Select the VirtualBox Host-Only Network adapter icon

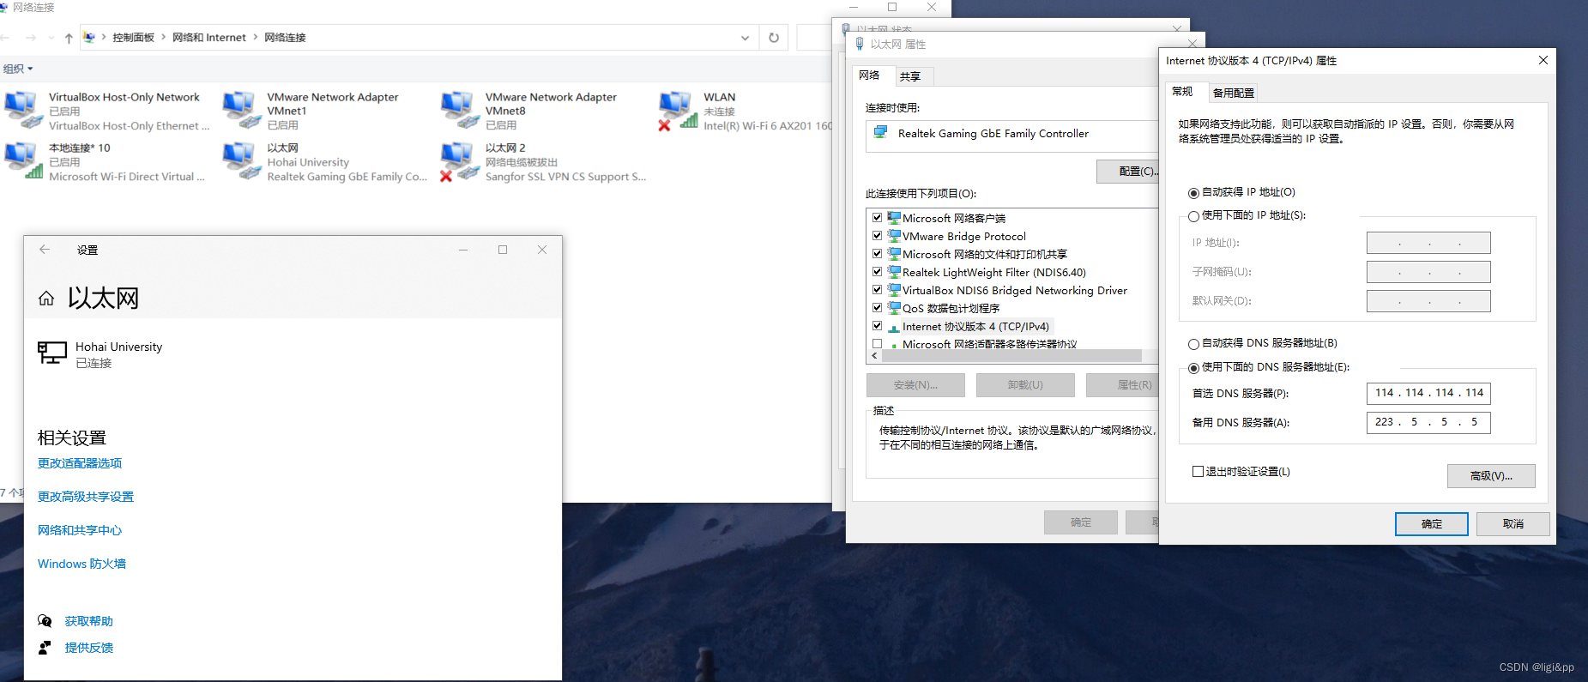(23, 110)
